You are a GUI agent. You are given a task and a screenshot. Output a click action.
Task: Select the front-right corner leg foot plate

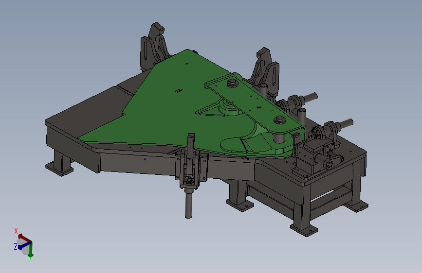tap(304, 230)
